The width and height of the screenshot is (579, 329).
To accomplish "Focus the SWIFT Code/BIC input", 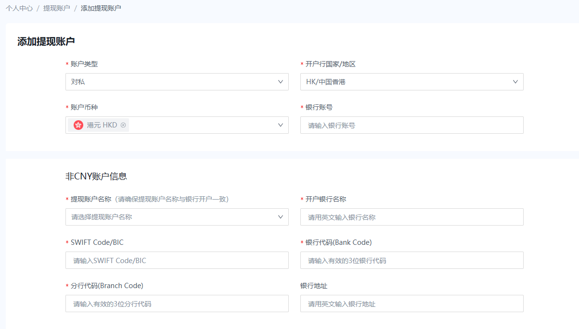I will pos(177,260).
